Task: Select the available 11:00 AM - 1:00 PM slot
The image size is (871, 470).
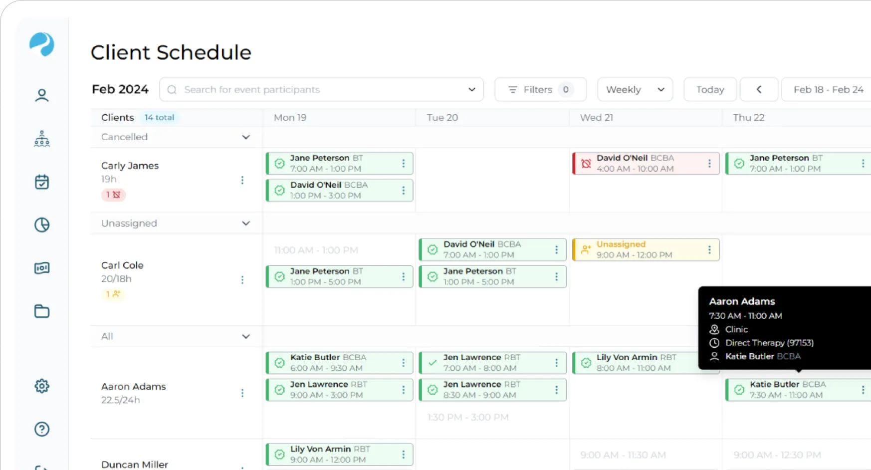Action: pos(316,250)
